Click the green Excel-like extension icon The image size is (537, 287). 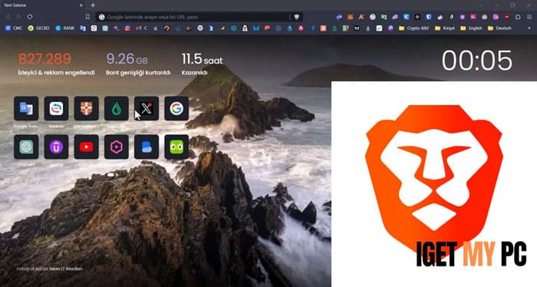[x=384, y=17]
